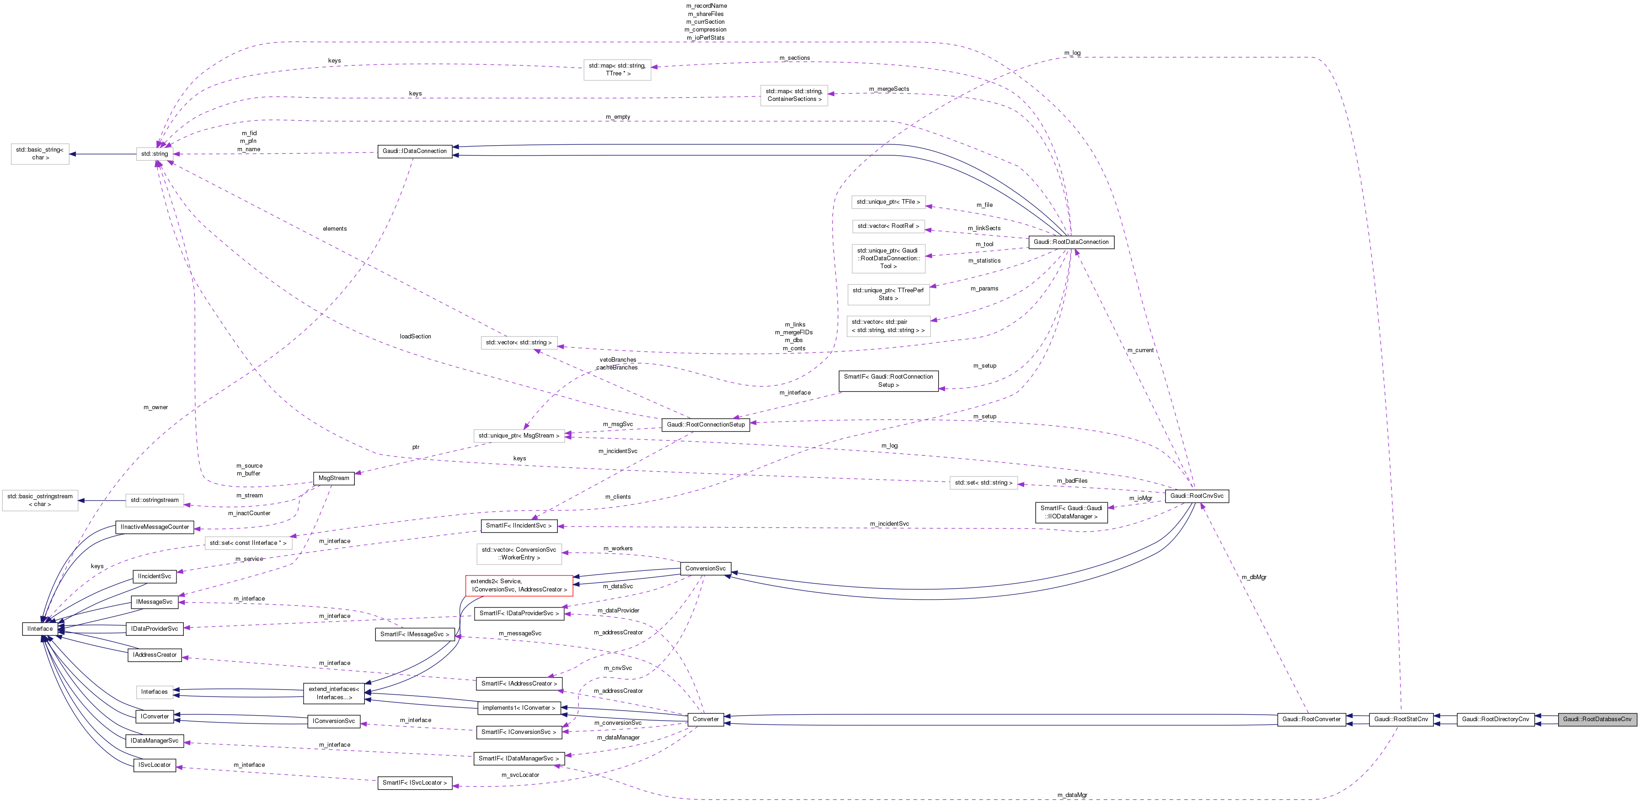The image size is (1640, 802).
Task: Select the IAddressCreator node
Action: (155, 655)
